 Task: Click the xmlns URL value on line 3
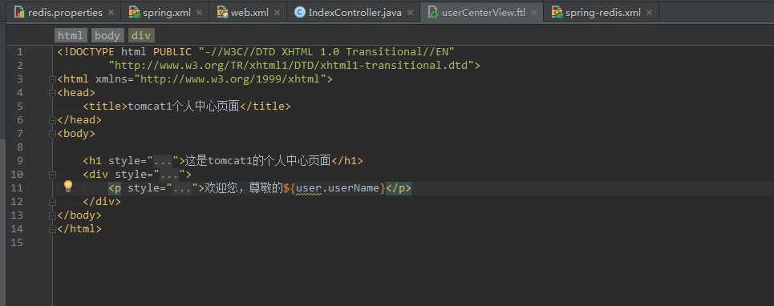(x=230, y=79)
